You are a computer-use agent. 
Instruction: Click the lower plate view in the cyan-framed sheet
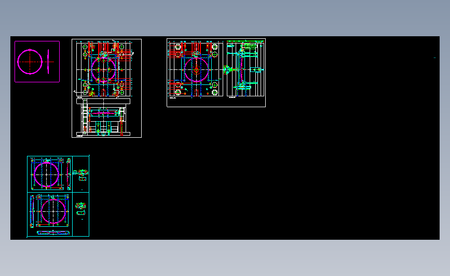click(x=53, y=211)
